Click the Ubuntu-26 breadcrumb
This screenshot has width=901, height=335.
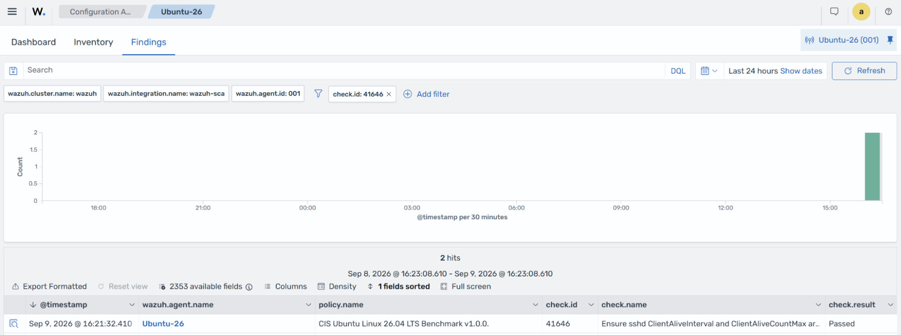click(x=181, y=12)
